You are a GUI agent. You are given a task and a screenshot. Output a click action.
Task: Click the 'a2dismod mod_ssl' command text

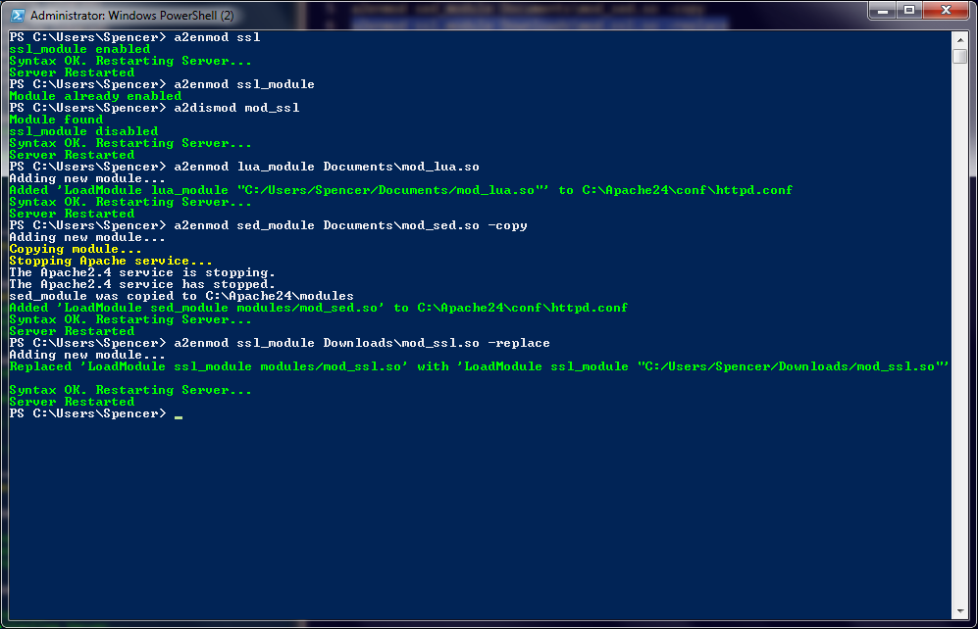(236, 108)
